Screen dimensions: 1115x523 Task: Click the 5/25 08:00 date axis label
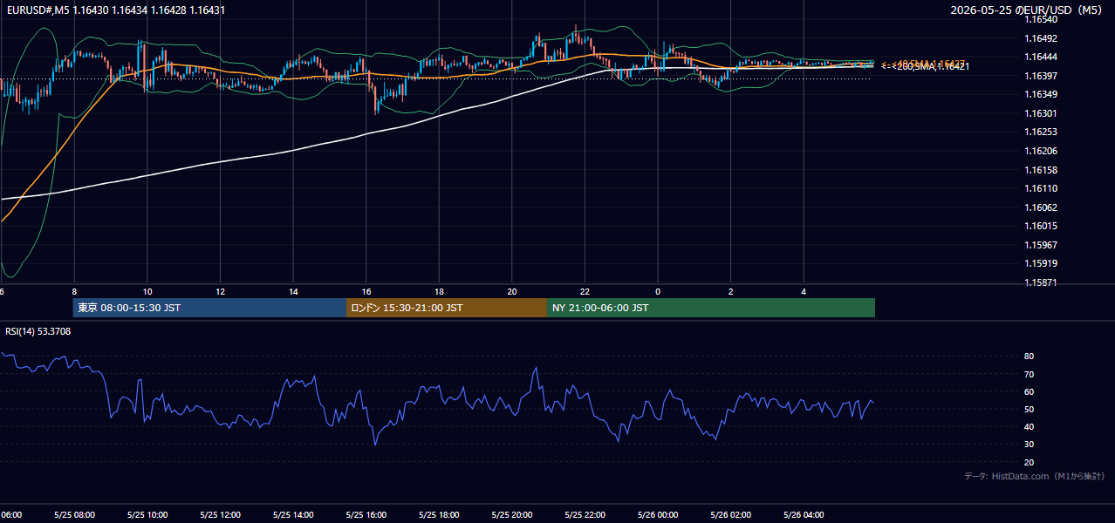(x=74, y=514)
